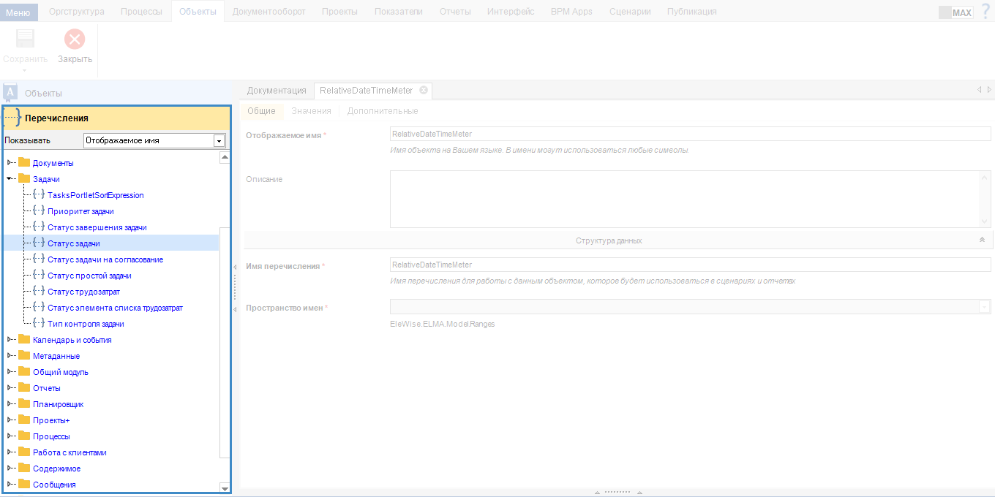Expand the Документы folder
This screenshot has height=497, width=995.
pyautogui.click(x=10, y=163)
